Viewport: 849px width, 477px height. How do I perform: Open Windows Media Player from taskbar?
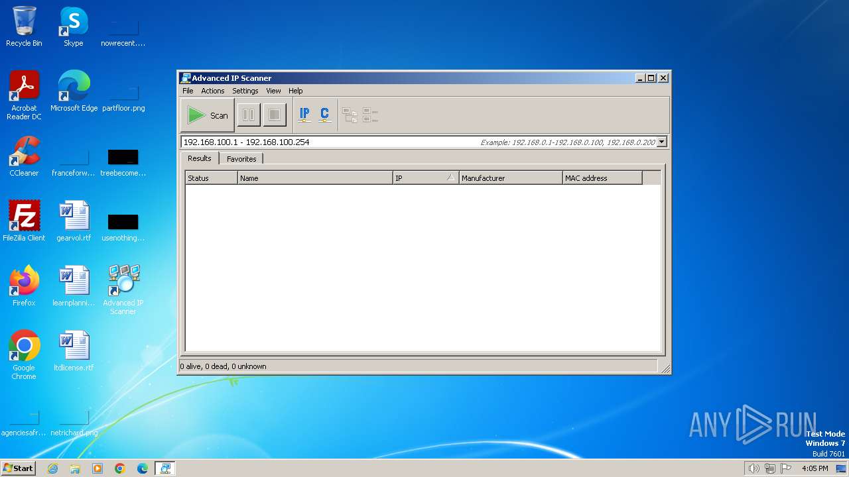[x=98, y=468]
